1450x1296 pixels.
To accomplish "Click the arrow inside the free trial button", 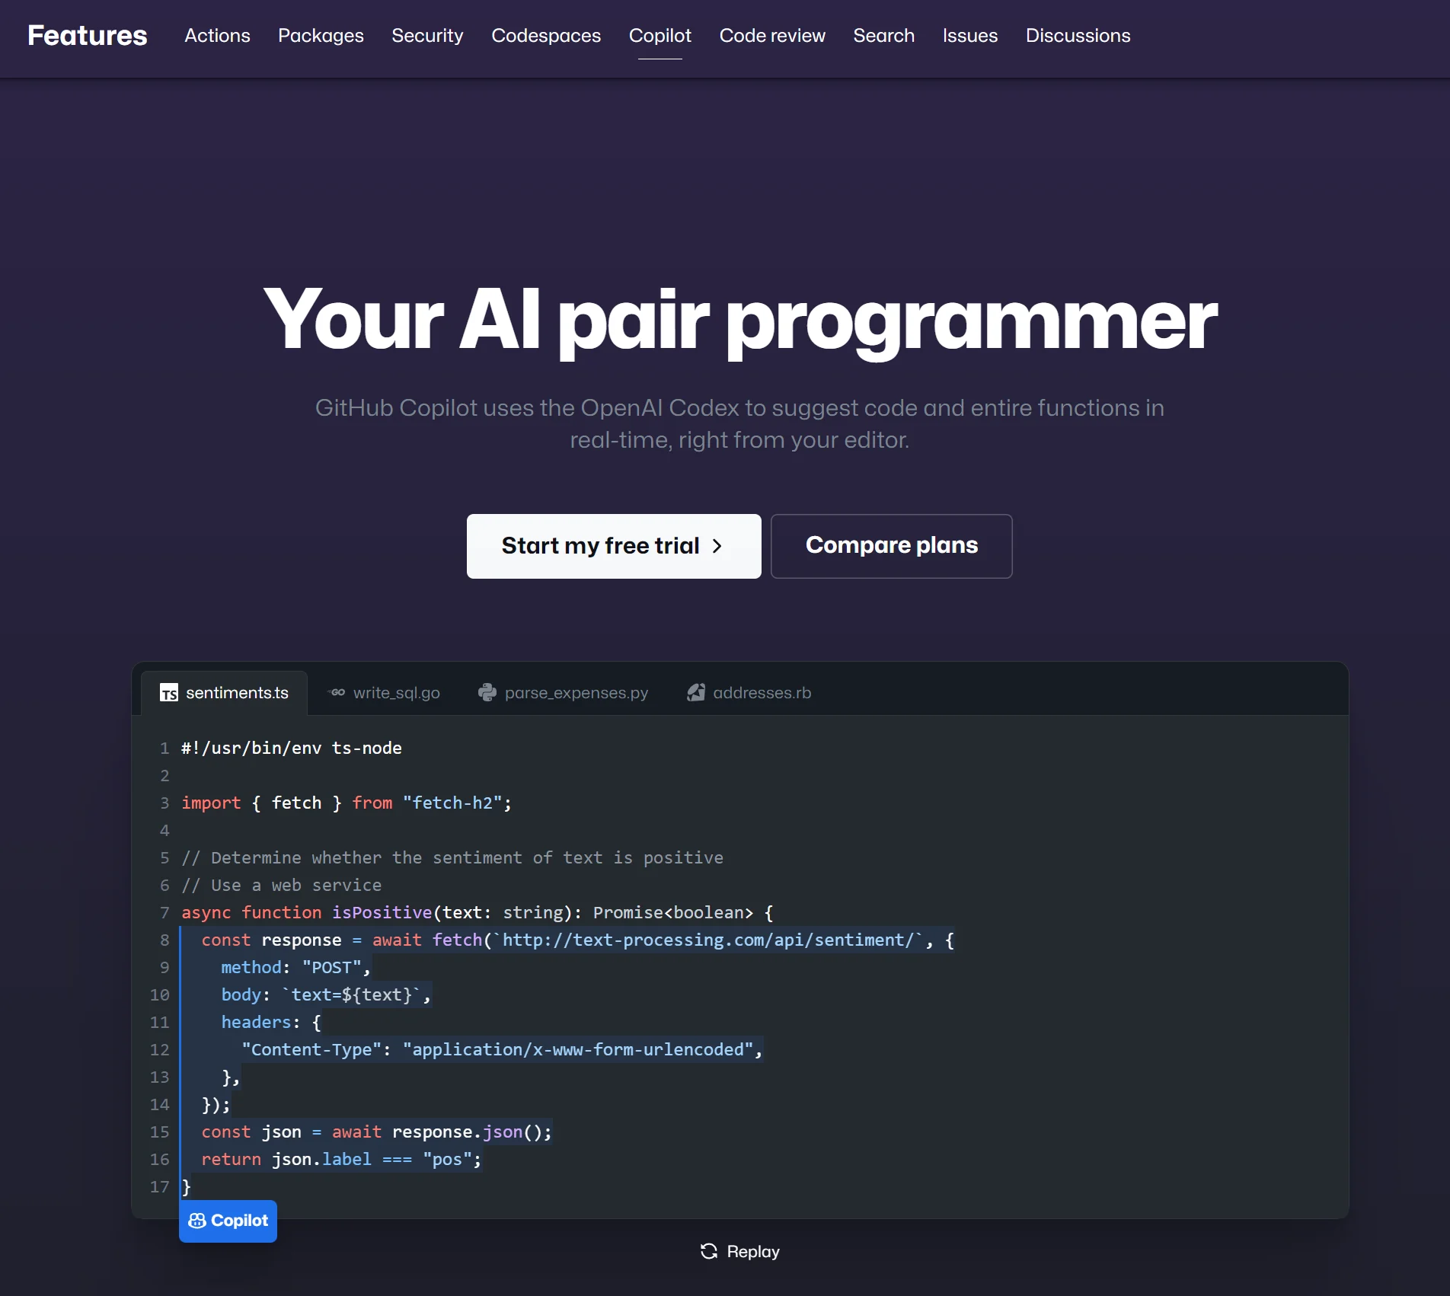I will point(717,546).
